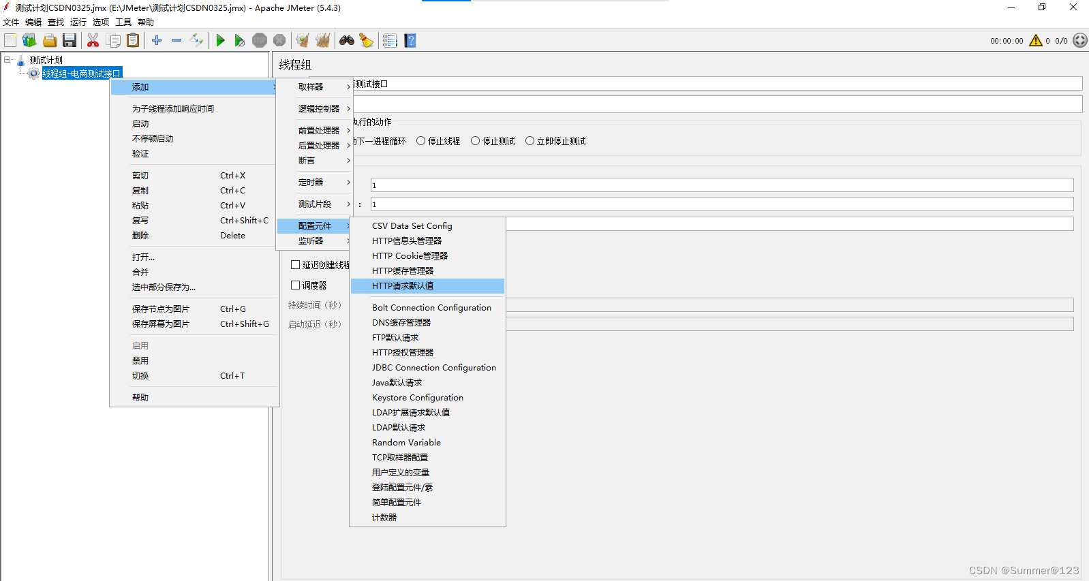
Task: Select the 立即停止测试 radio button
Action: (x=530, y=141)
